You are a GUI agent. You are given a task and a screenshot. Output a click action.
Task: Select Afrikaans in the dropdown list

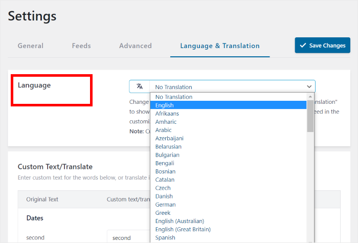(167, 114)
